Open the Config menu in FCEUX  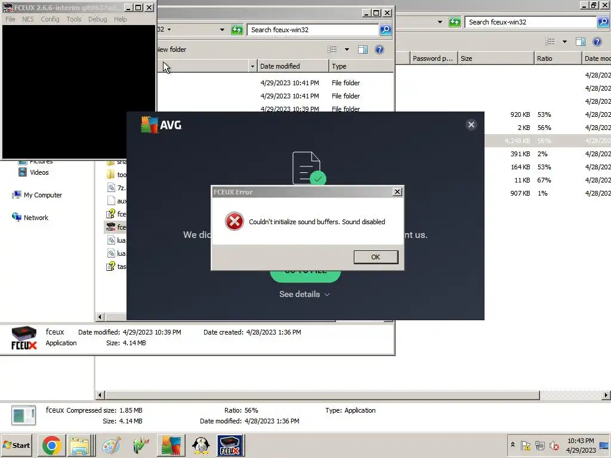[x=50, y=19]
